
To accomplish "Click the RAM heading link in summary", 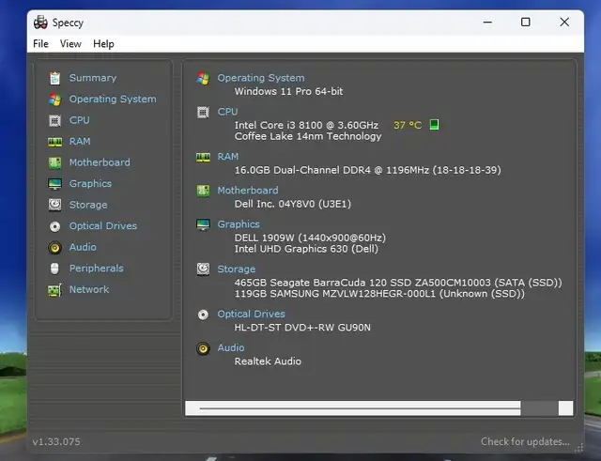I will point(228,157).
